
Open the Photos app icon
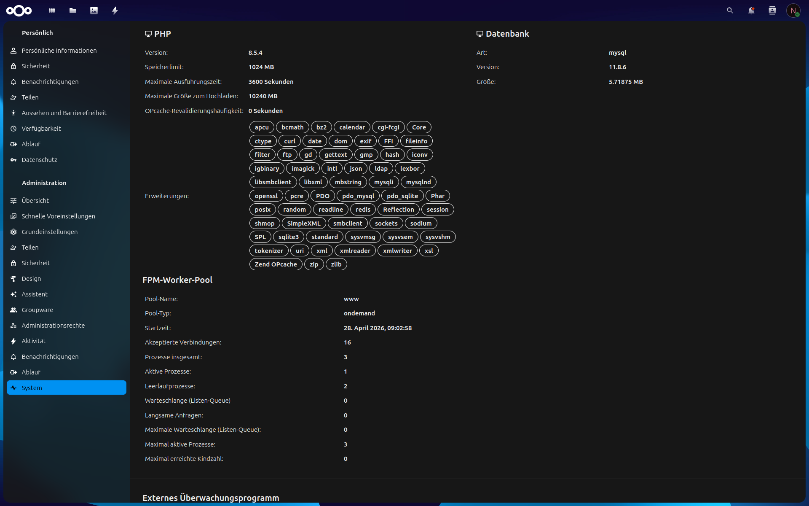point(94,11)
